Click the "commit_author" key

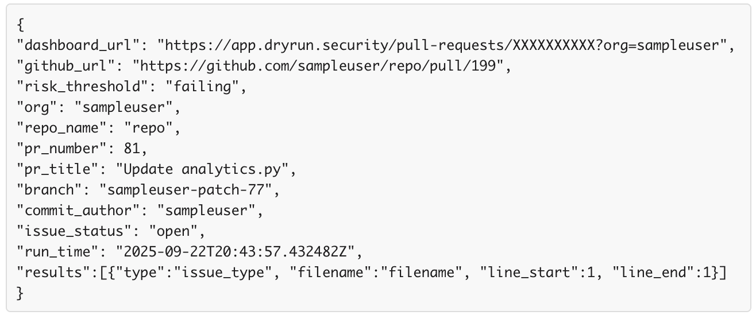[76, 211]
